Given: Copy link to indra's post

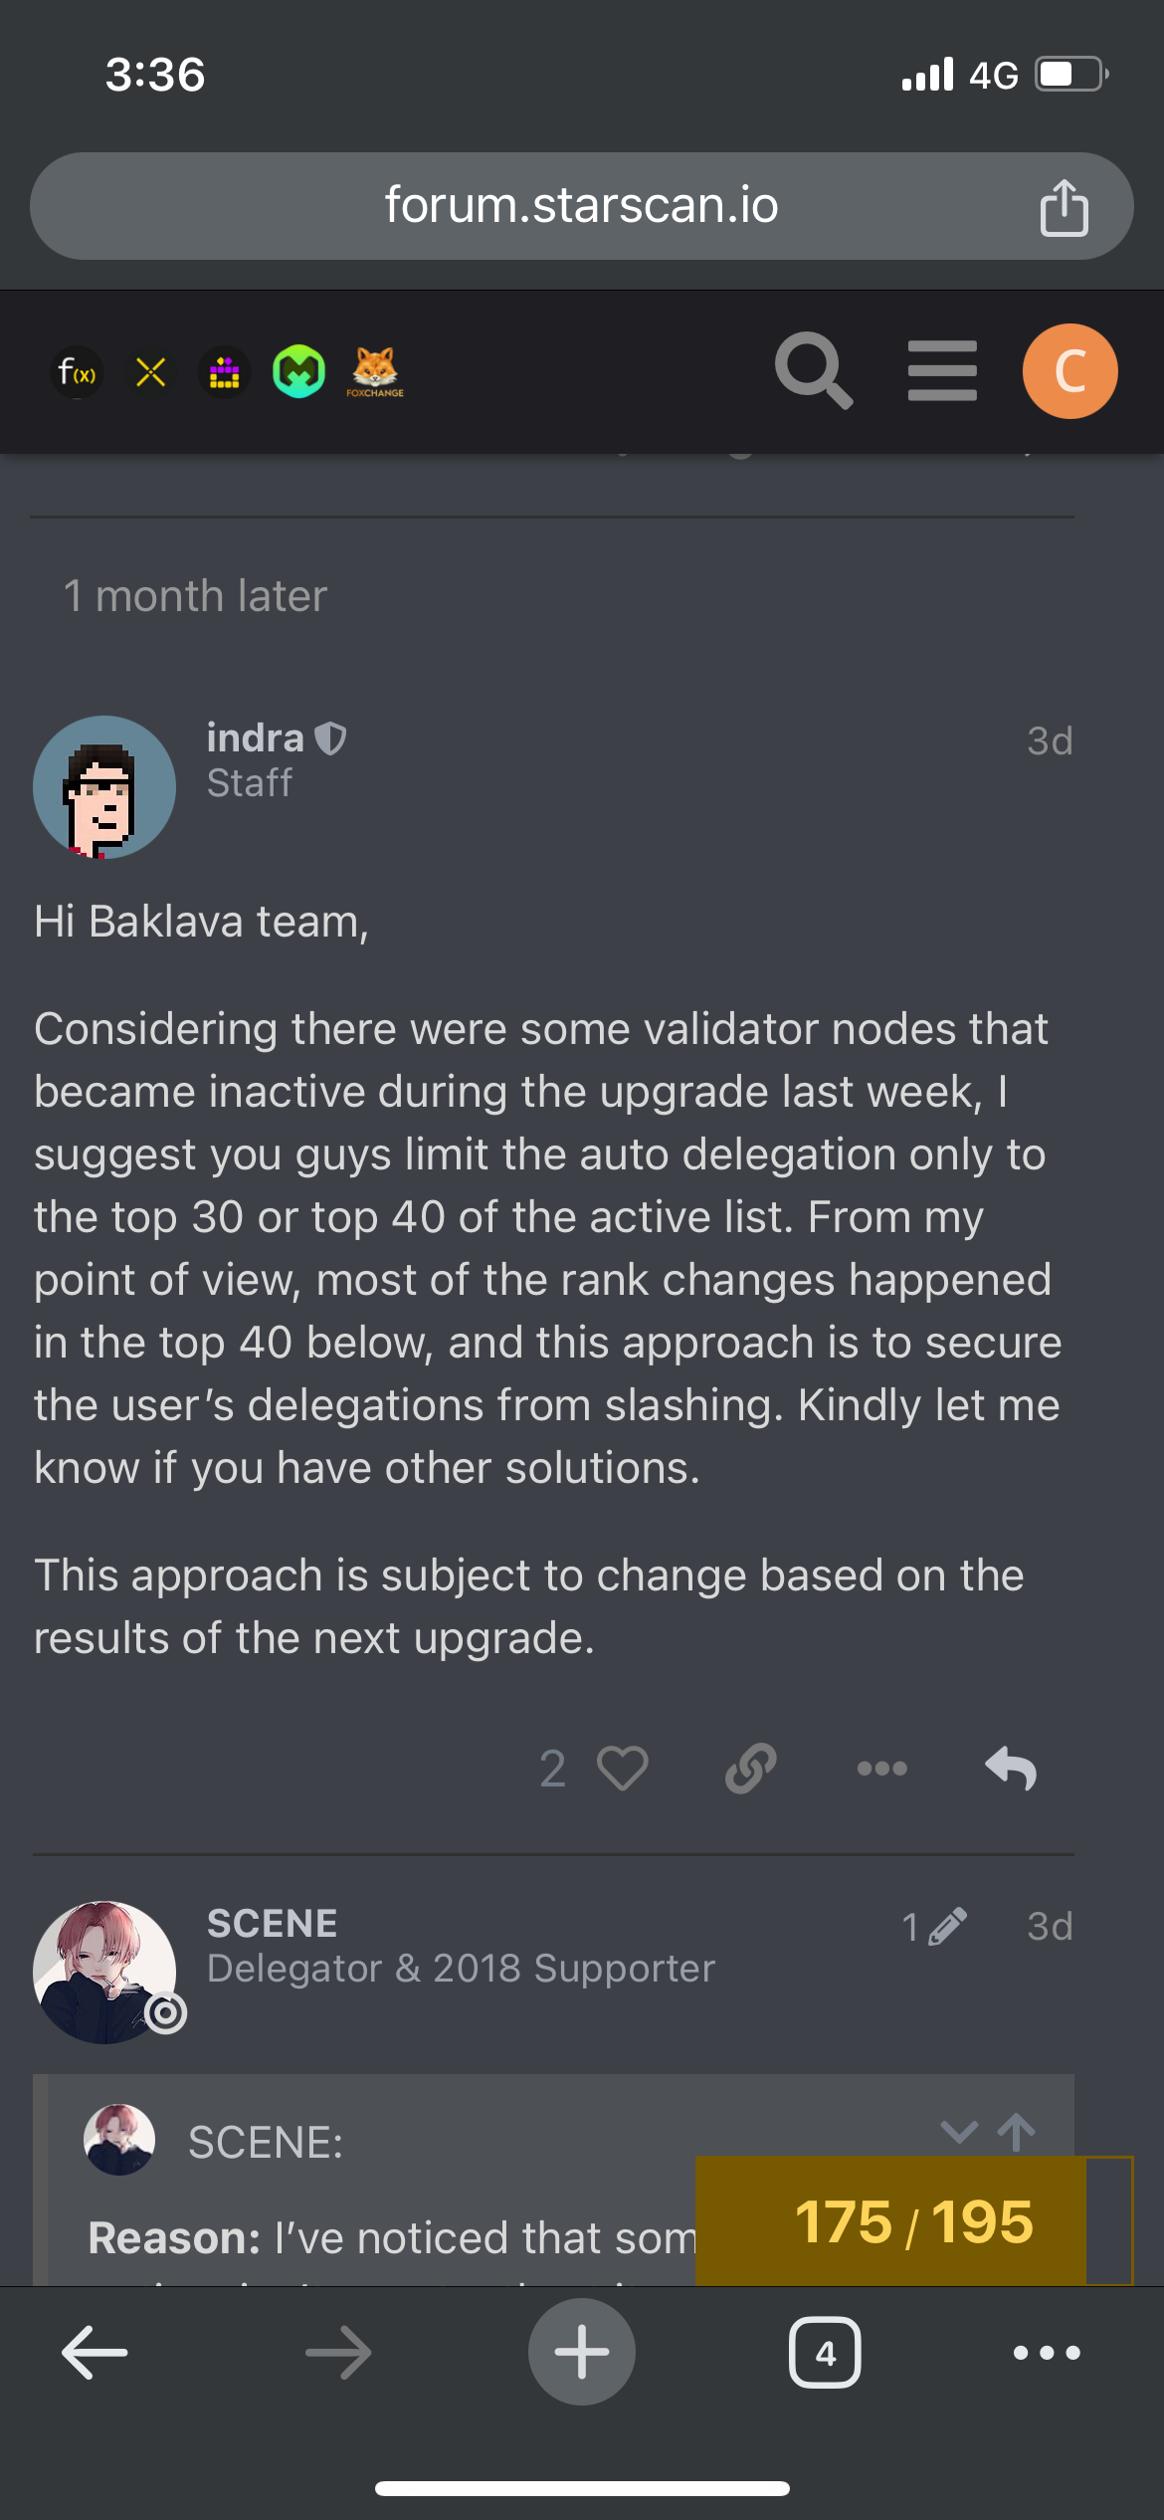Looking at the screenshot, I should coord(751,1769).
